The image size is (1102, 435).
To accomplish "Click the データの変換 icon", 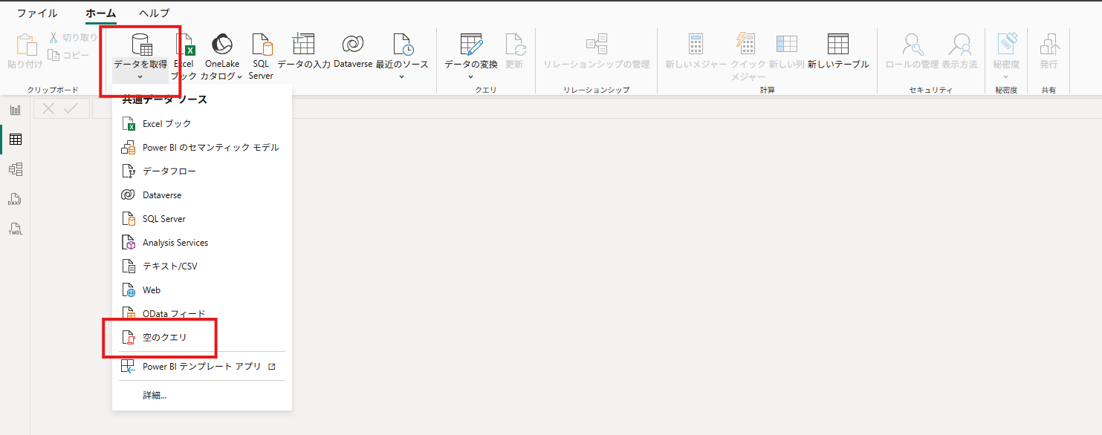I will point(471,45).
